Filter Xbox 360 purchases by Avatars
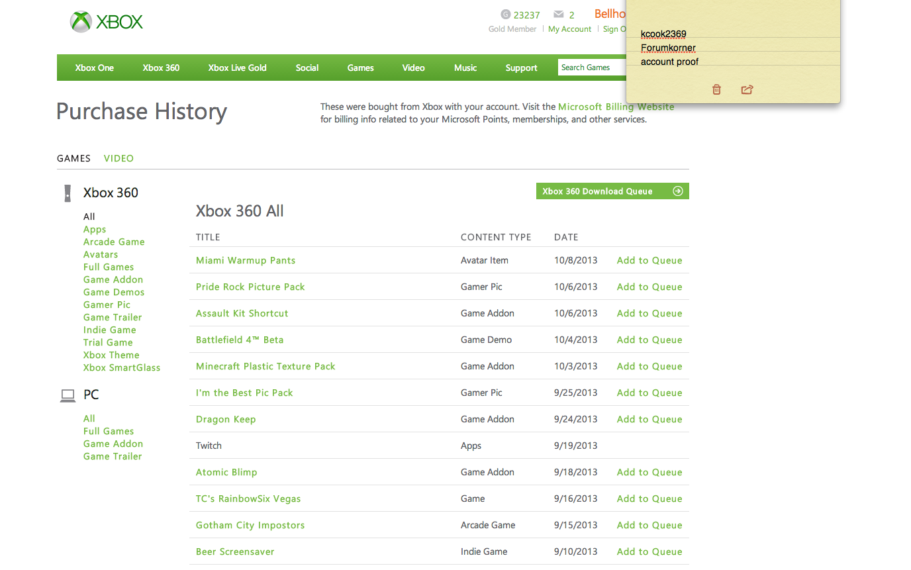The width and height of the screenshot is (911, 570). [x=101, y=254]
